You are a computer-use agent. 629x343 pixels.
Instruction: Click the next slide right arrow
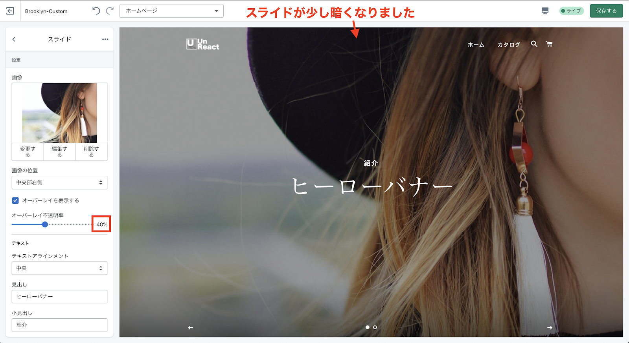(x=550, y=327)
